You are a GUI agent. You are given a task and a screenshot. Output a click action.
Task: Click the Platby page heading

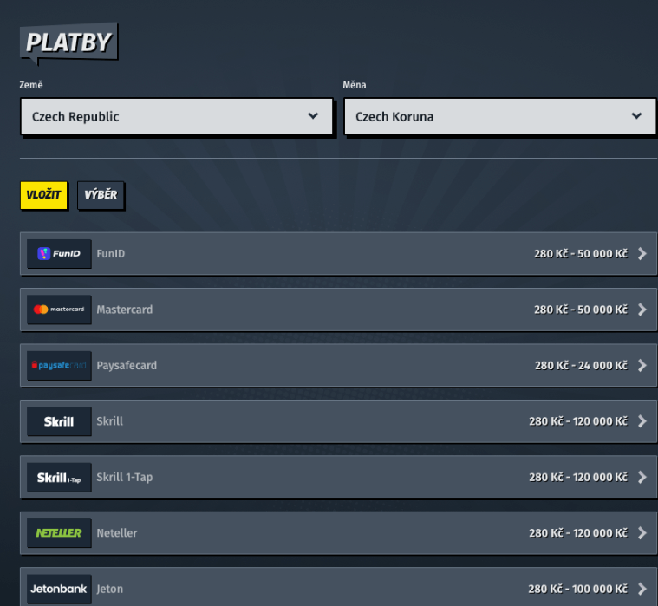click(68, 42)
